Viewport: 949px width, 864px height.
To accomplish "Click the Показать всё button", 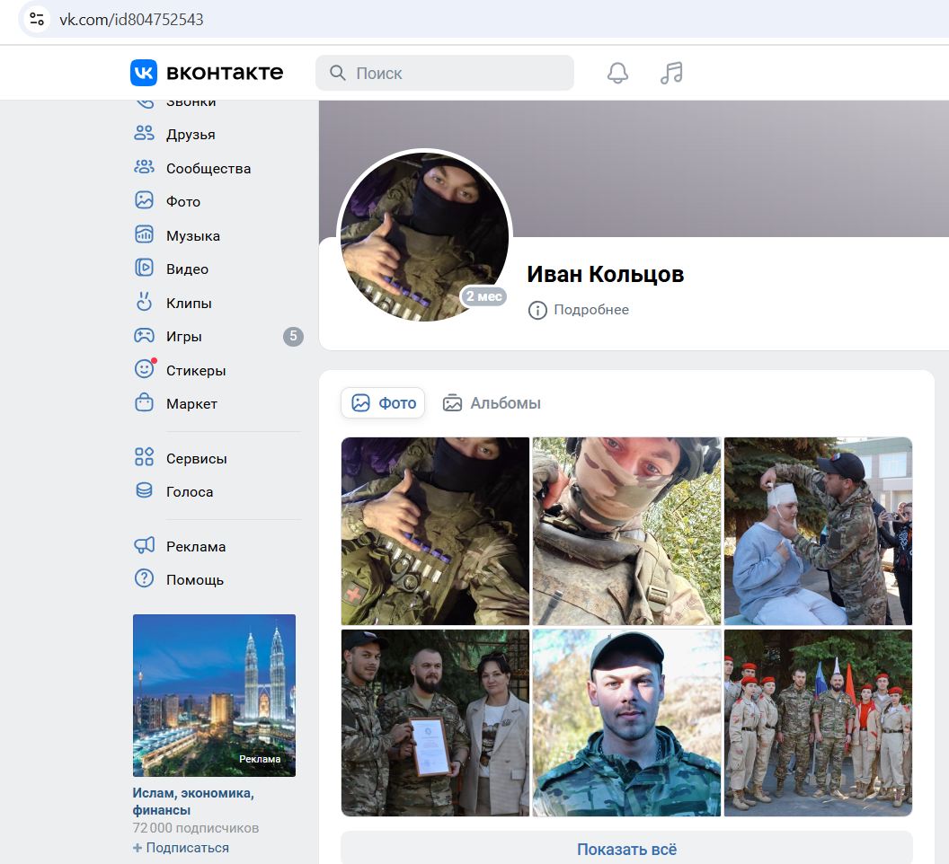I will coord(626,849).
